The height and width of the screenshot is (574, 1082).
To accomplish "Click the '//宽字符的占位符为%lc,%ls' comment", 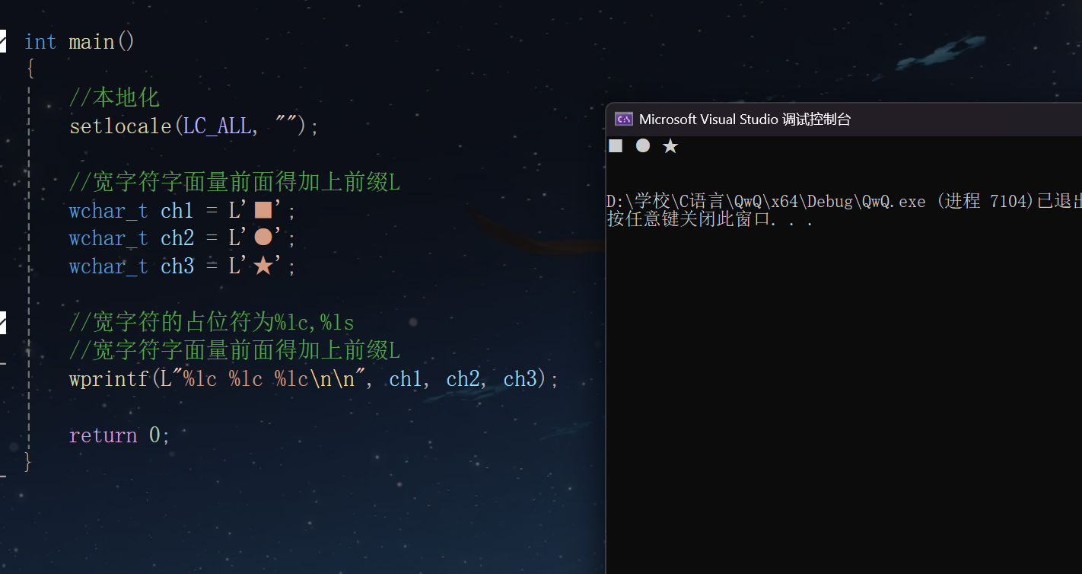I will click(212, 323).
